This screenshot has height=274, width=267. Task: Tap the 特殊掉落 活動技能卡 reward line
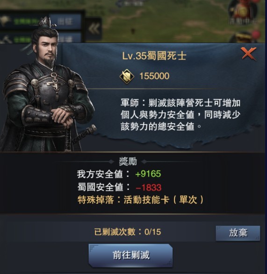point(140,200)
